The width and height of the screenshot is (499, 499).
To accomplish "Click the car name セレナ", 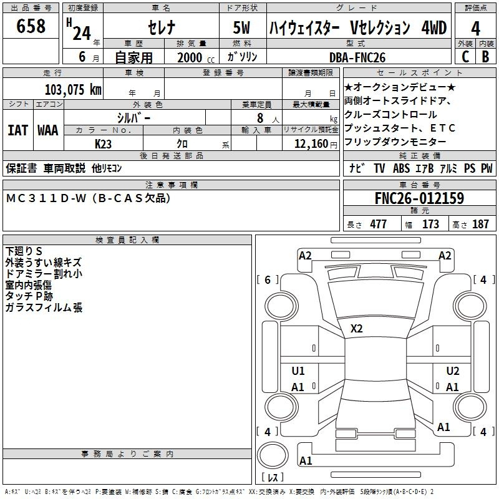I will pyautogui.click(x=162, y=27).
